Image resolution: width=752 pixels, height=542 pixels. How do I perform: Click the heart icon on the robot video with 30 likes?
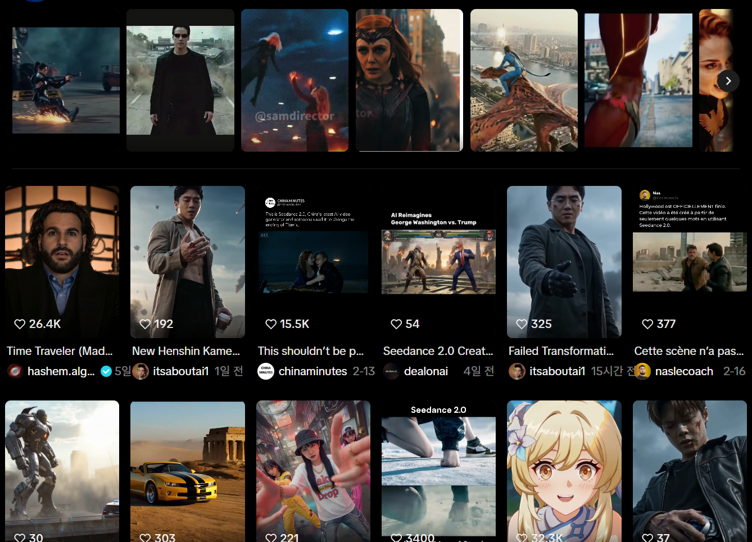[20, 538]
